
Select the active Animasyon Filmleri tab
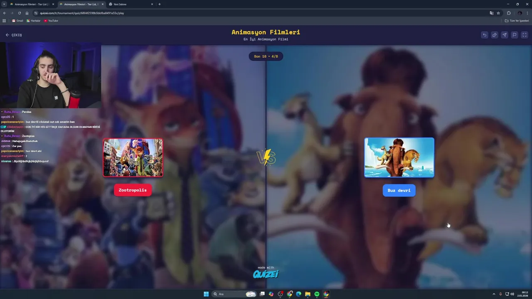[81, 4]
